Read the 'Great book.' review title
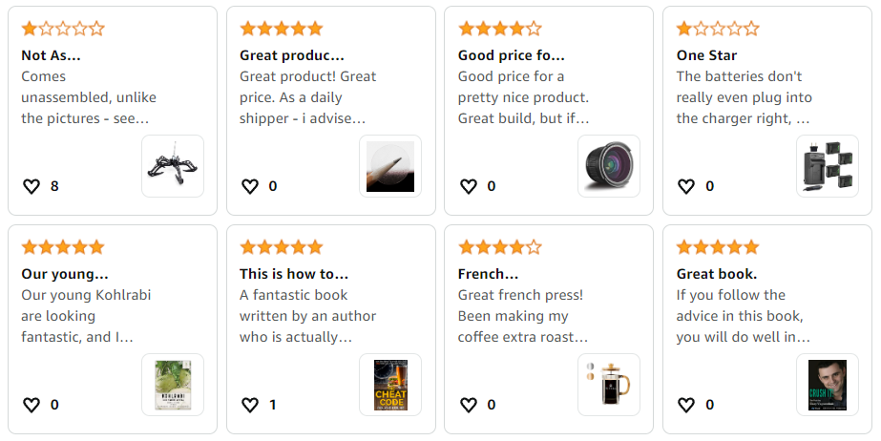Viewport: 881px width, 441px height. click(x=717, y=274)
